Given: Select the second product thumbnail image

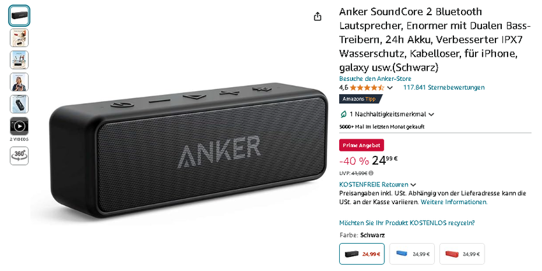Looking at the screenshot, I should tap(19, 38).
